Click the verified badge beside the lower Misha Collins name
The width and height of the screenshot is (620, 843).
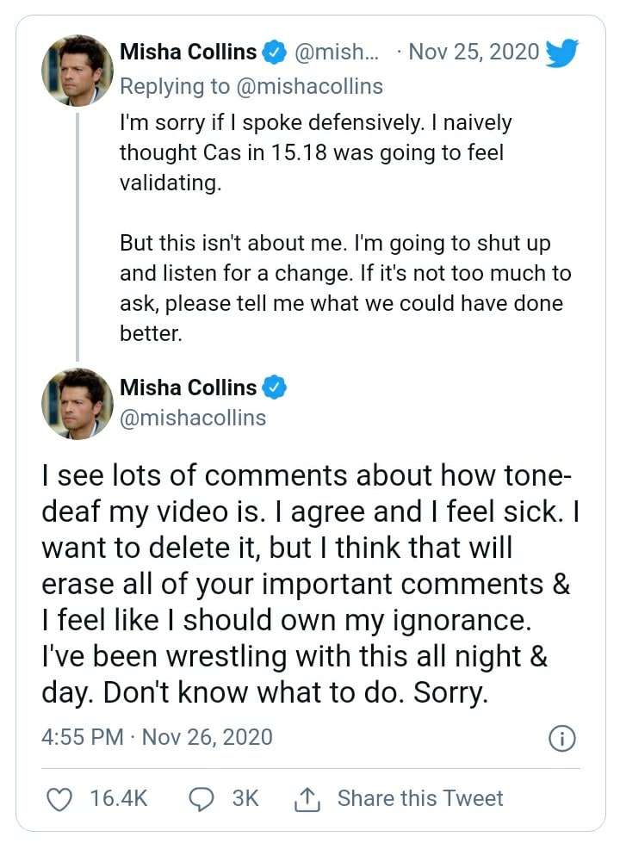275,387
